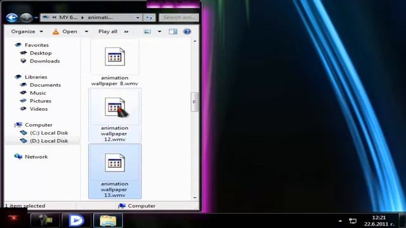Select Network in the navigation pane

pyautogui.click(x=36, y=157)
